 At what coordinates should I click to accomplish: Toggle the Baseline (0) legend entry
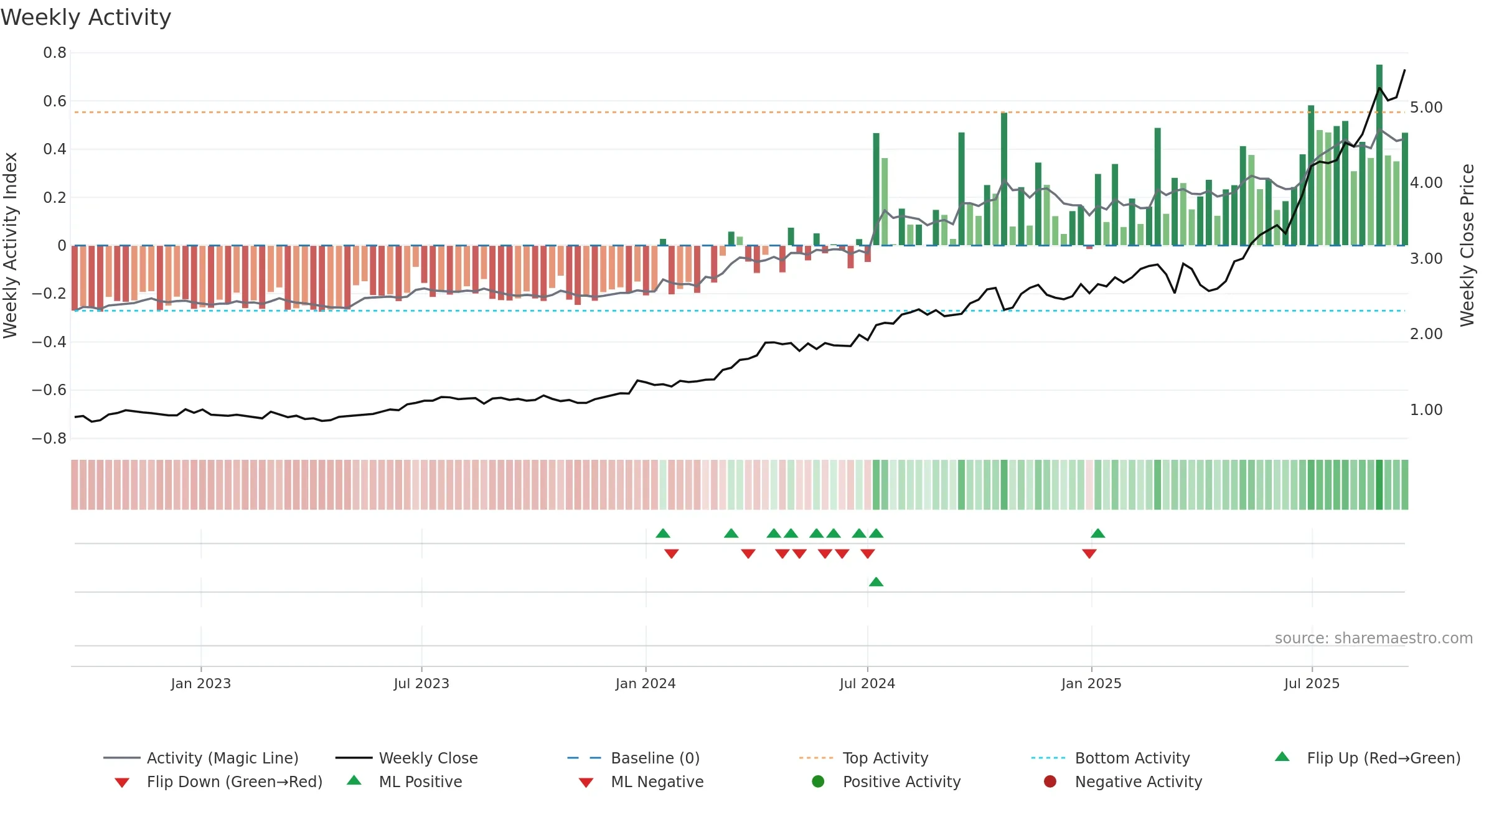coord(634,758)
